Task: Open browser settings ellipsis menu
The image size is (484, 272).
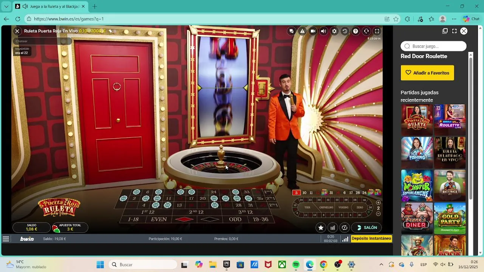Action: 454,19
